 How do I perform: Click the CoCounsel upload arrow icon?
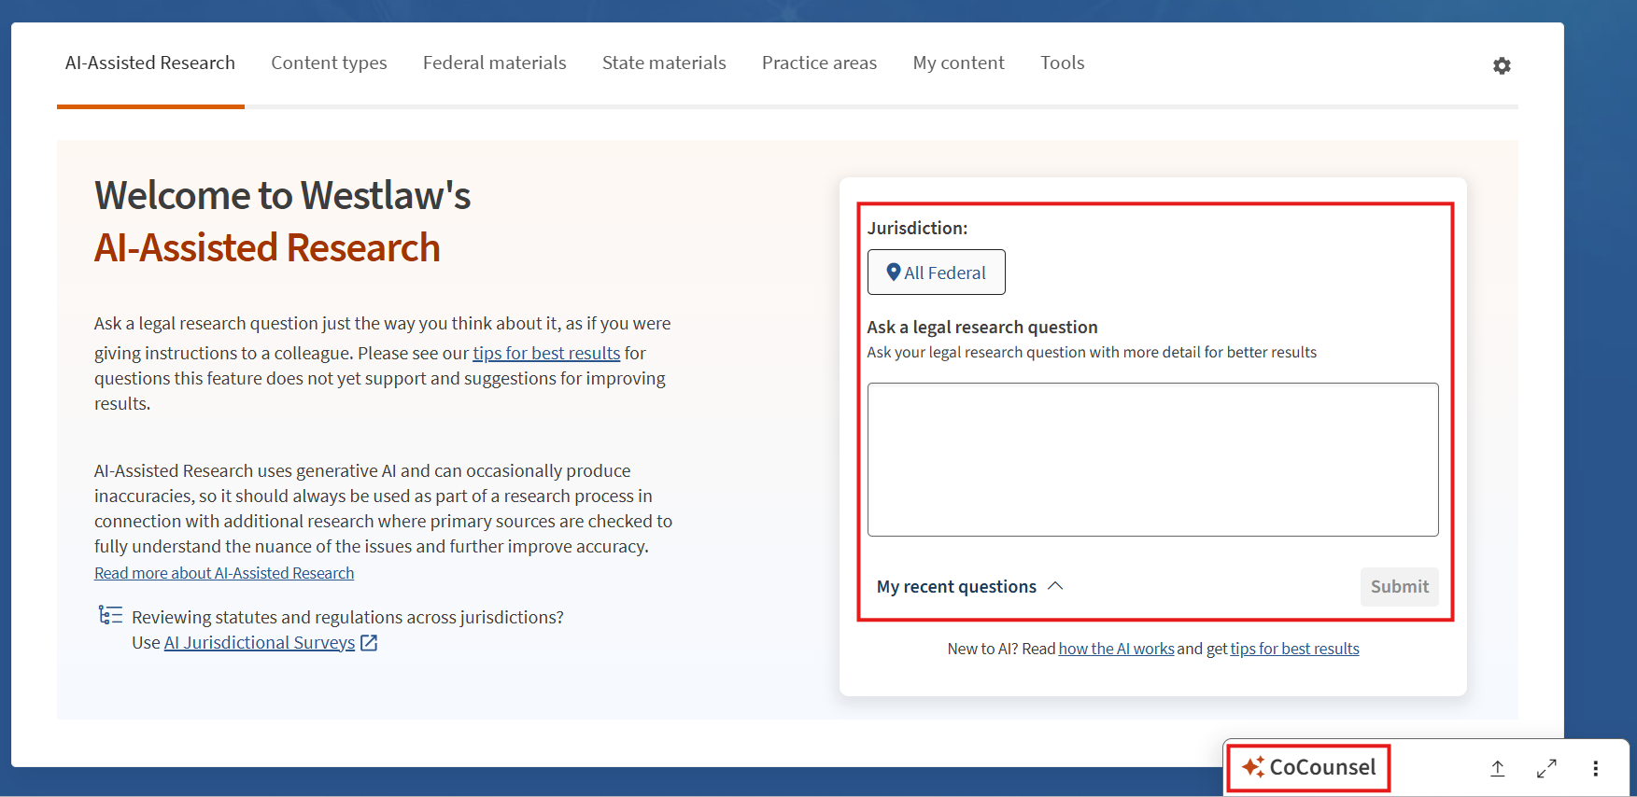1497,768
